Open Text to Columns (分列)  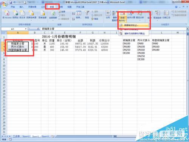108,15
